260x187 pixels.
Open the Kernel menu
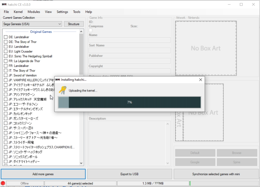(18, 12)
